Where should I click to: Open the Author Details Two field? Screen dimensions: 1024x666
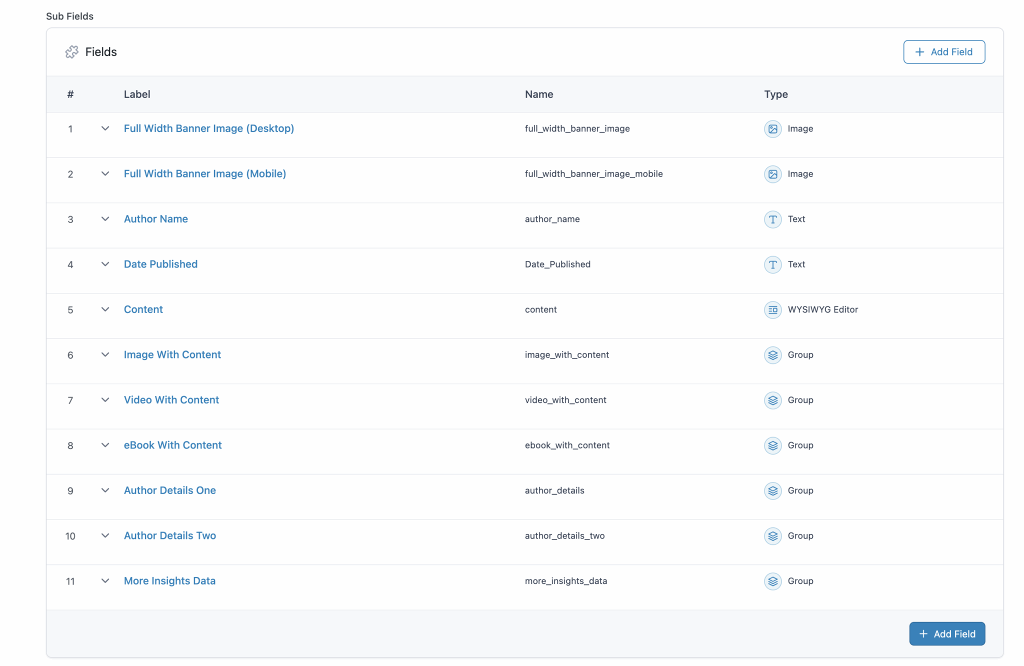tap(169, 535)
